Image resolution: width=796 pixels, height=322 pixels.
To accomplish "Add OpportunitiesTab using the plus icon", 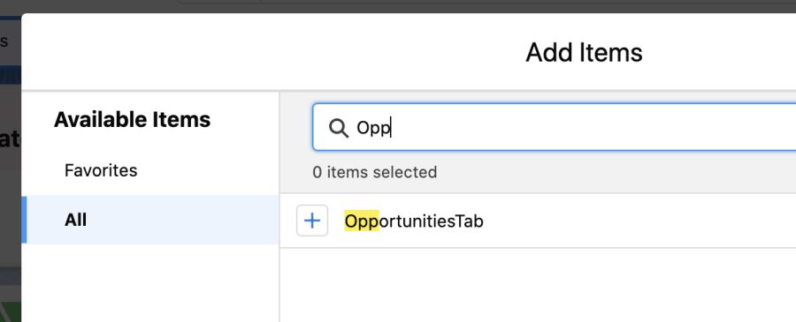I will 312,221.
